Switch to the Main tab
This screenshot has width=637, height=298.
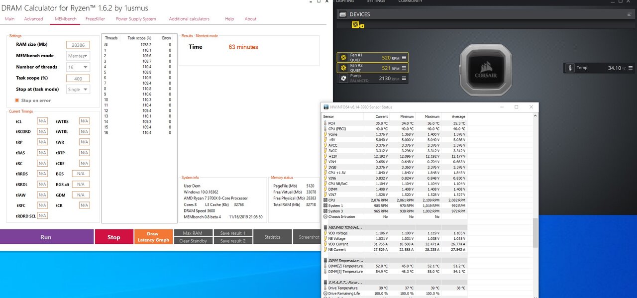[9, 19]
